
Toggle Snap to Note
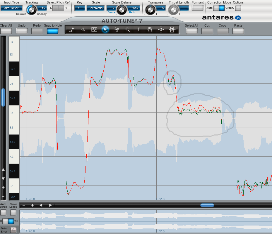point(53,31)
